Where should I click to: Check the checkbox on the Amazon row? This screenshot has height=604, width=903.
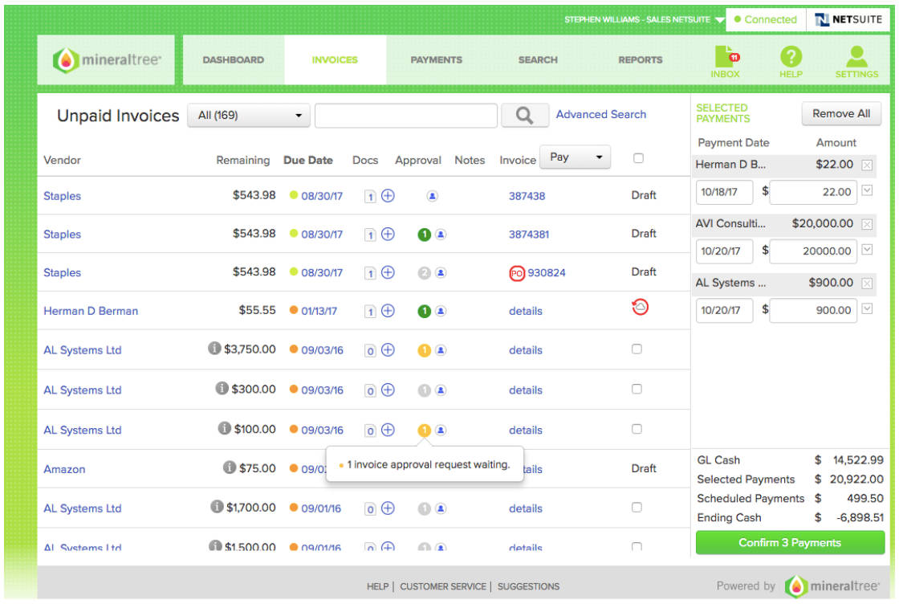[638, 468]
